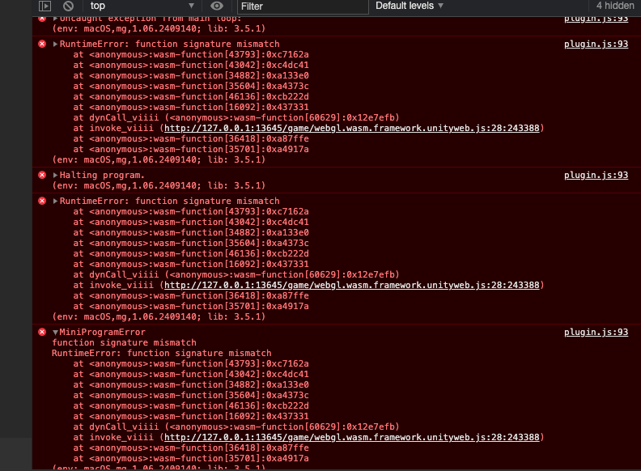Click error icon beside Halting program message

[x=42, y=175]
